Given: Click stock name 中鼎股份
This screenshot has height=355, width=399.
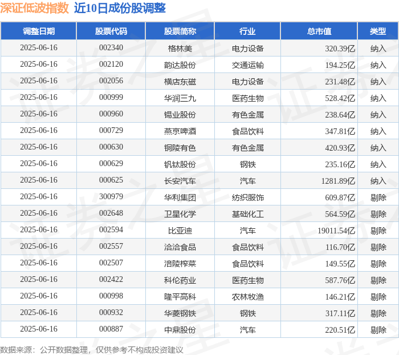Looking at the screenshot, I should click(x=180, y=330).
